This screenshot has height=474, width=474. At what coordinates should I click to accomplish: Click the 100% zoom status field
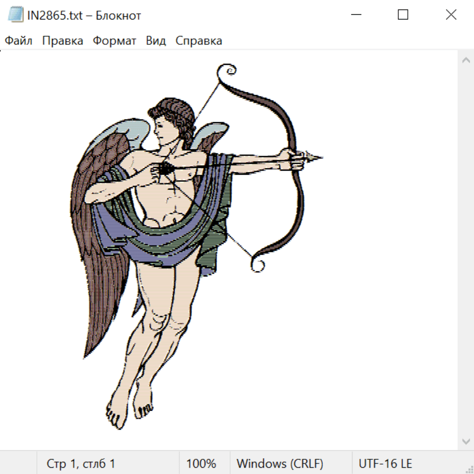(x=201, y=463)
